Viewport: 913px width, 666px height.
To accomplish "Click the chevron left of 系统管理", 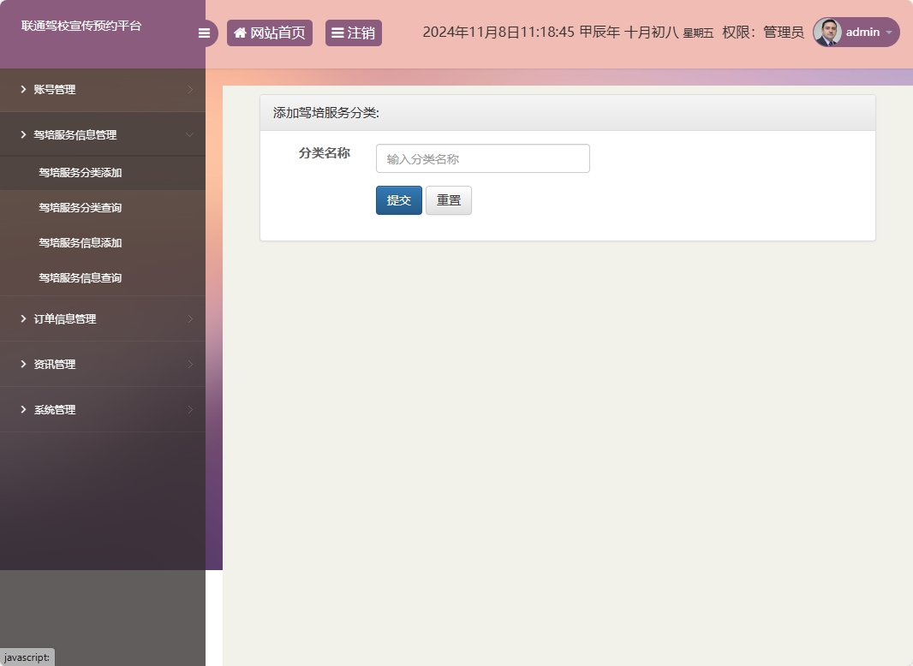I will (23, 409).
